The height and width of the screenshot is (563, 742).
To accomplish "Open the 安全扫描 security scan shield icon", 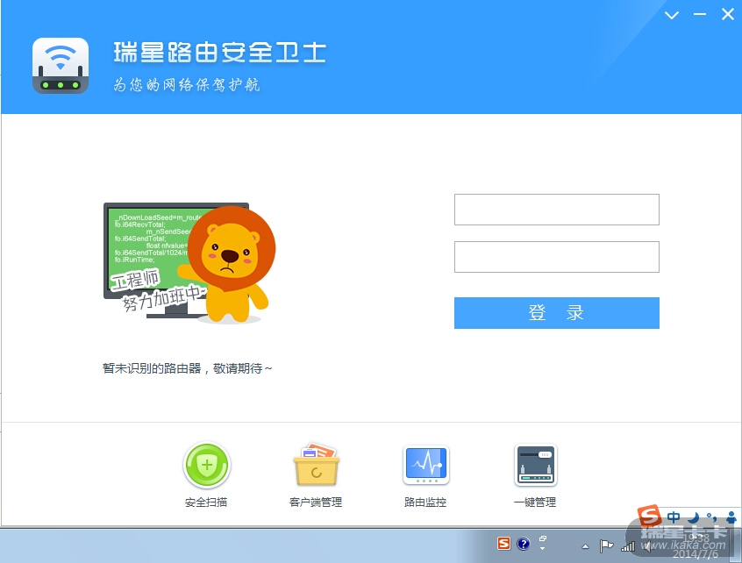I will click(206, 465).
